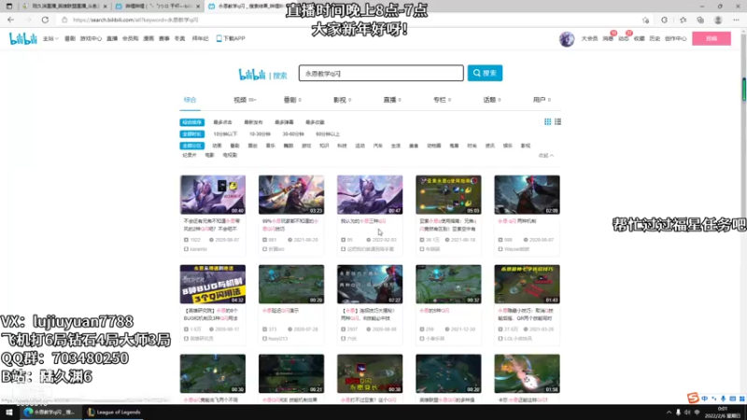Open the browser collections icon

click(699, 20)
